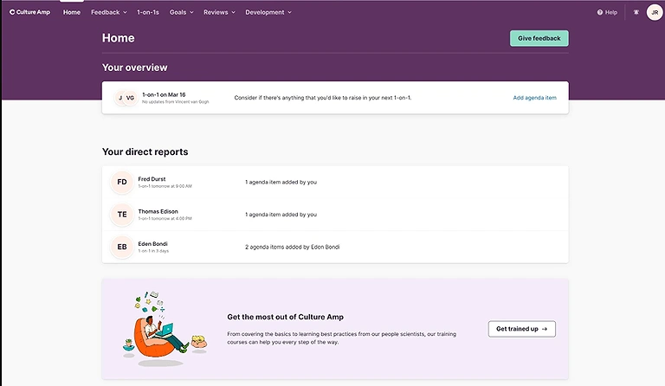Viewport: 665px width, 386px height.
Task: Click the beanbag illustration in training banner
Action: click(x=165, y=328)
